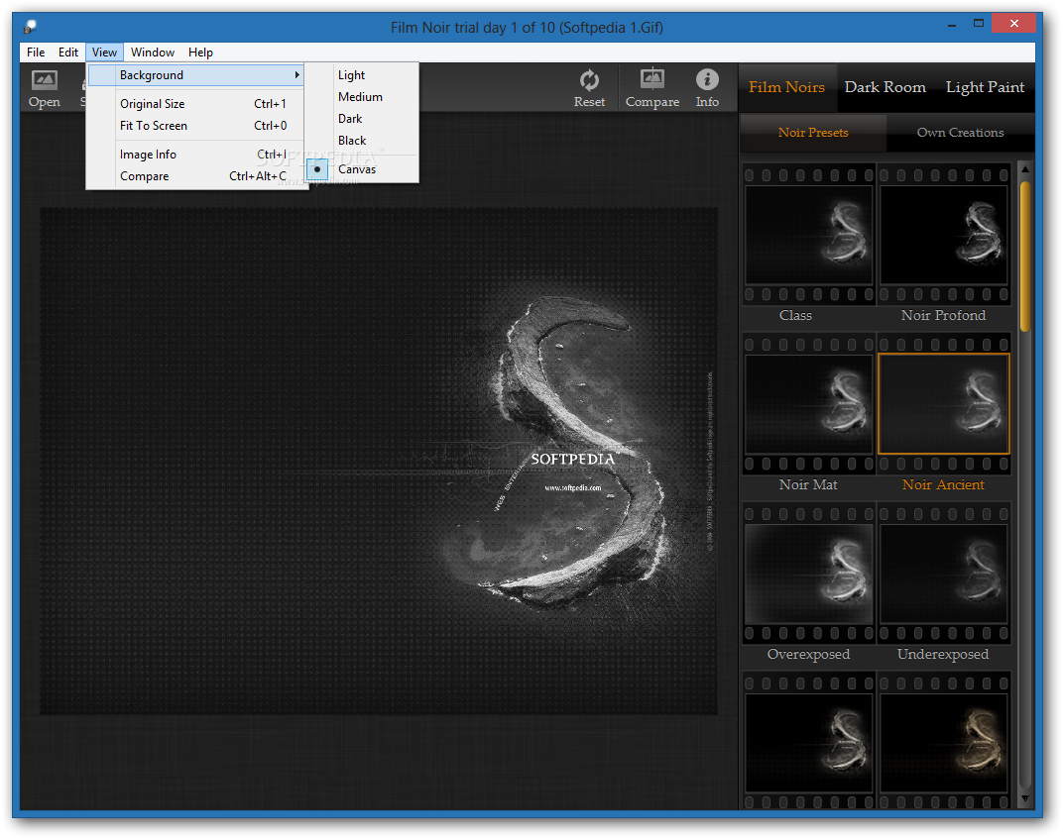Open Image Info from View menu
The height and width of the screenshot is (838, 1063).
(x=197, y=155)
